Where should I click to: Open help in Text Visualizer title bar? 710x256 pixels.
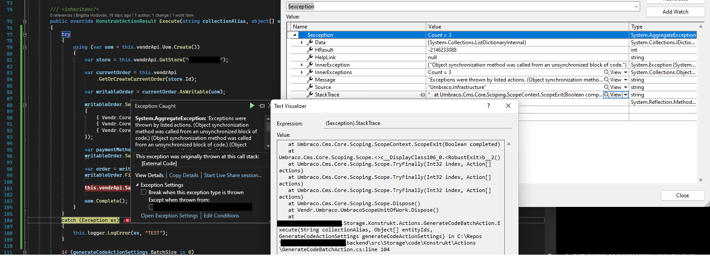point(489,106)
